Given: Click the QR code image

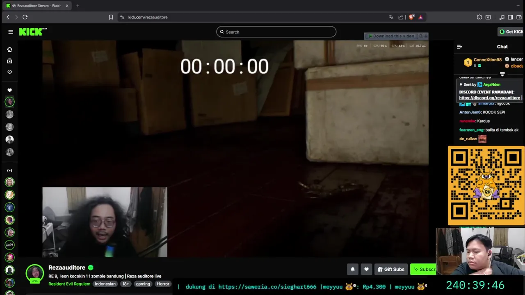Looking at the screenshot, I should 486,186.
